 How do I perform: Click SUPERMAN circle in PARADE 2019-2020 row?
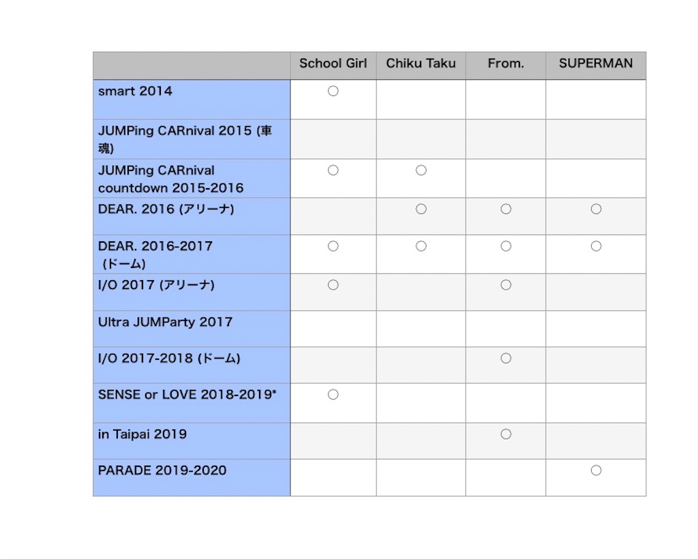point(596,470)
